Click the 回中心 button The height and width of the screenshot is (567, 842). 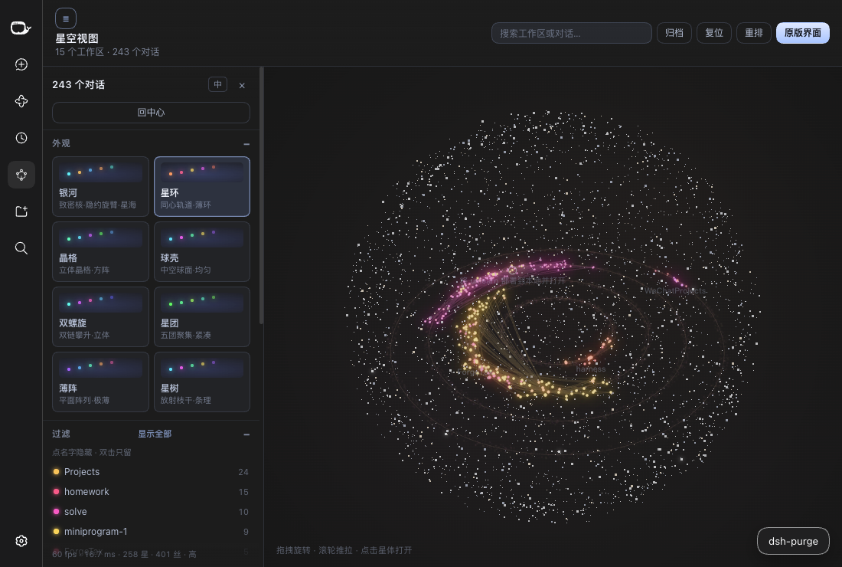151,113
